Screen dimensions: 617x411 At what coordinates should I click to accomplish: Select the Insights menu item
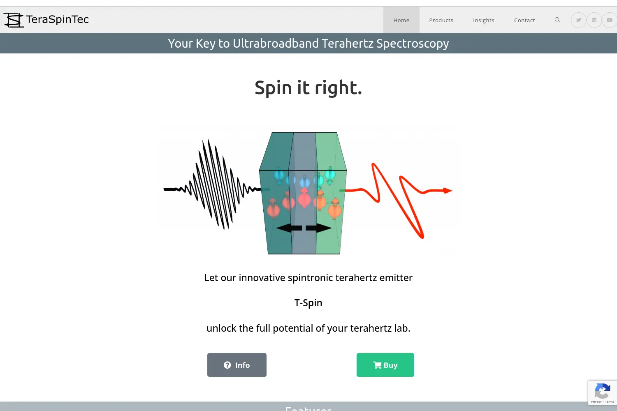484,20
